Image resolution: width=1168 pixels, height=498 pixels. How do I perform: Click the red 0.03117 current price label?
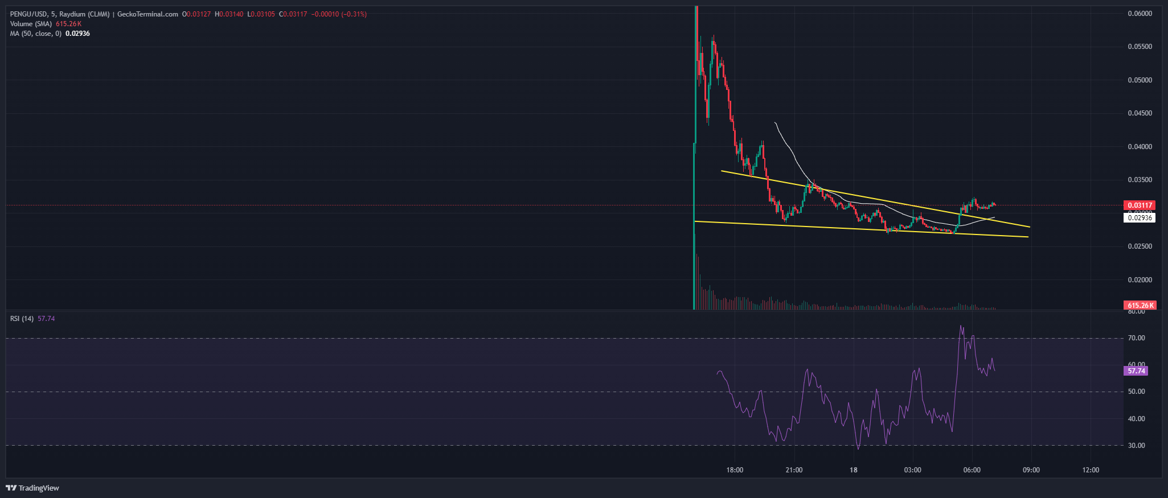tap(1139, 205)
